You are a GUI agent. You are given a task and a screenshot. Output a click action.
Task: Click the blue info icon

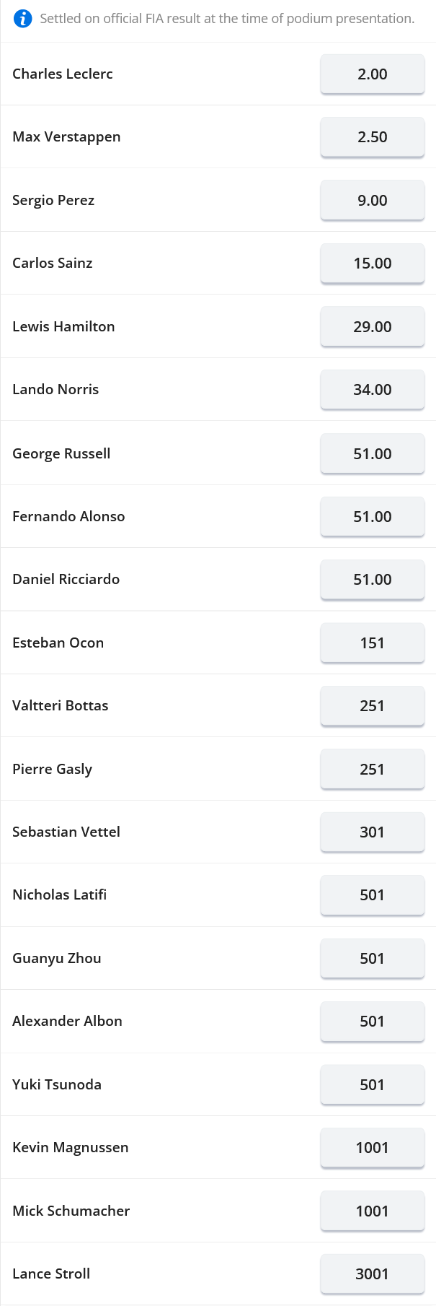(23, 19)
